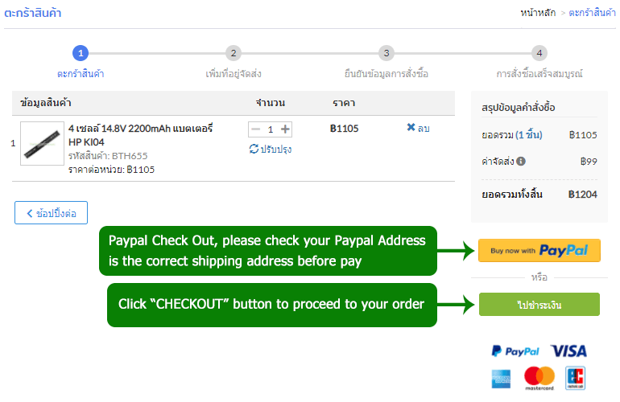Viewport: 620px width, 402px height.
Task: Click the American Express payment logo
Action: [x=502, y=377]
